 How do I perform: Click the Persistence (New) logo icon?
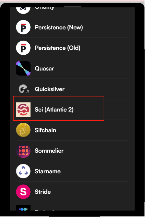point(23,27)
